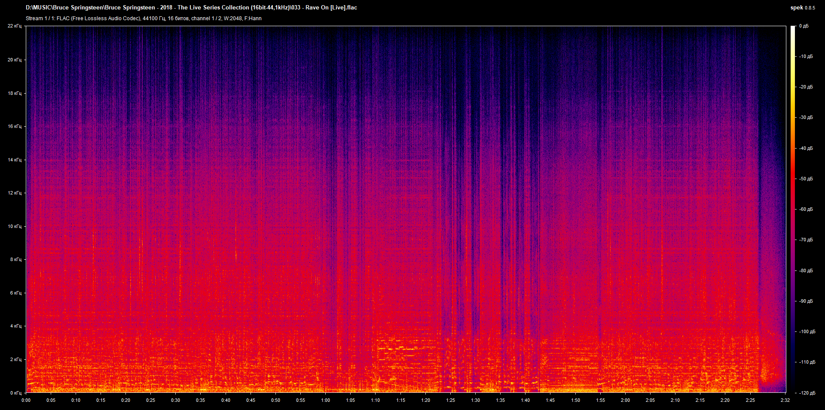Click the 22 кГц frequency axis label
The image size is (825, 410).
(x=15, y=26)
